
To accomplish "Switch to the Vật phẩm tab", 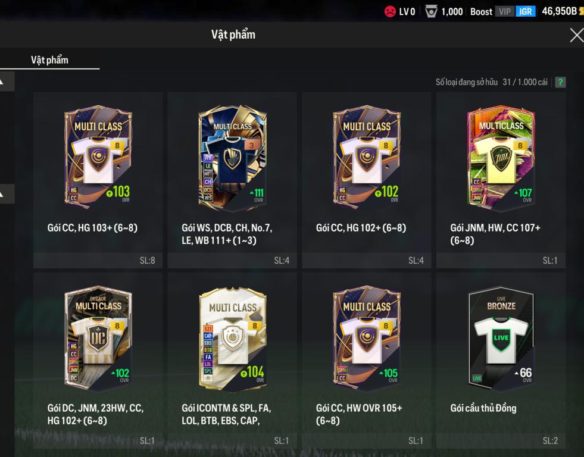I will pos(49,60).
